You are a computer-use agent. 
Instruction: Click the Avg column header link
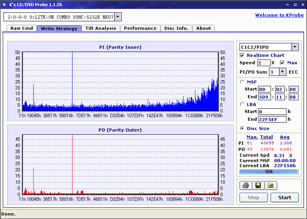[x=285, y=137]
